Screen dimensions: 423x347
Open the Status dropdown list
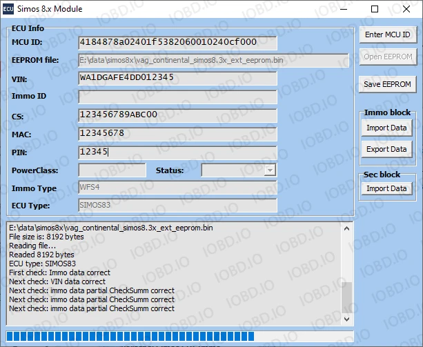270,170
